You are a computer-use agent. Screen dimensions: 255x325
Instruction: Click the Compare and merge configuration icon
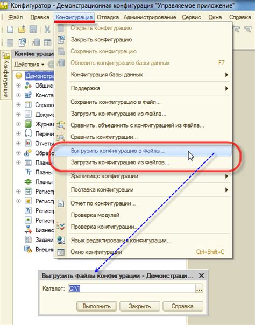(61, 125)
